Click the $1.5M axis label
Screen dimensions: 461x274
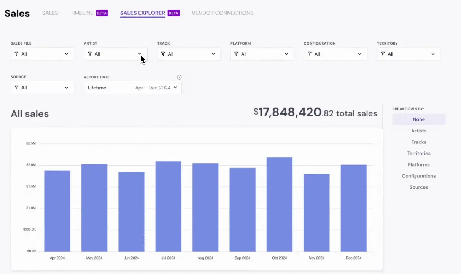31,186
